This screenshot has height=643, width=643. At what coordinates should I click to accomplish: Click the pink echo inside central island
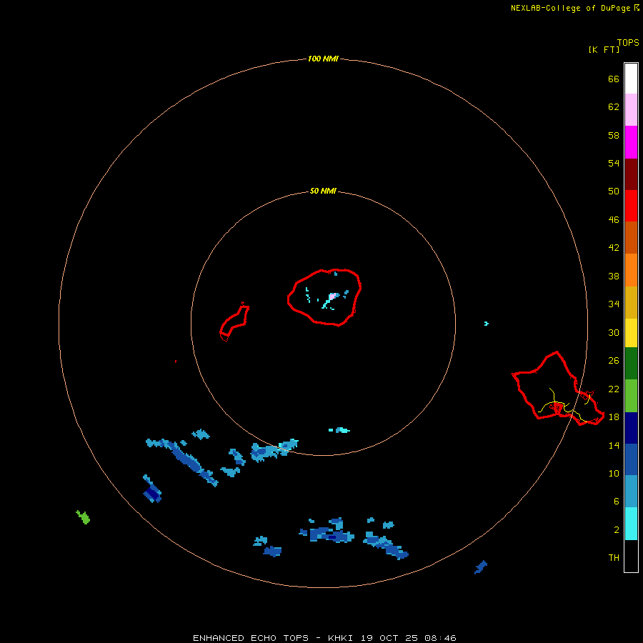[333, 296]
